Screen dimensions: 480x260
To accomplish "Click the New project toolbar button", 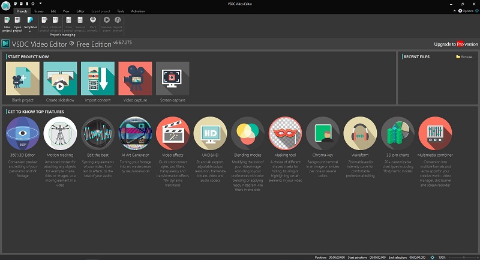I will click(x=7, y=24).
